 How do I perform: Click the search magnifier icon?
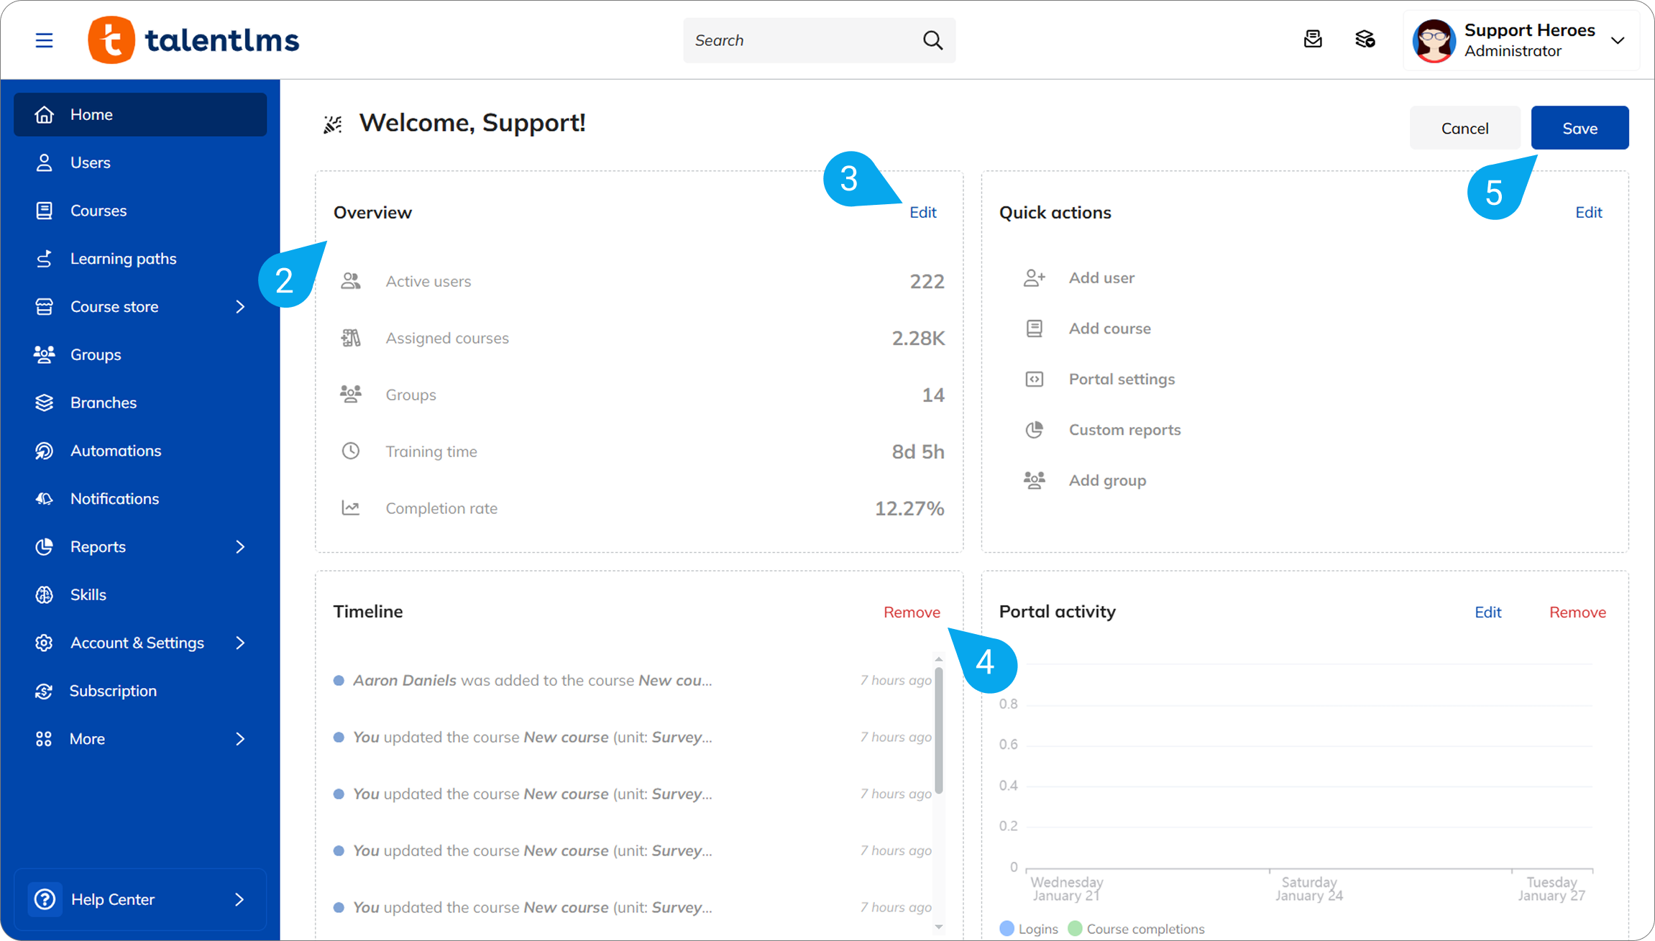pos(932,40)
